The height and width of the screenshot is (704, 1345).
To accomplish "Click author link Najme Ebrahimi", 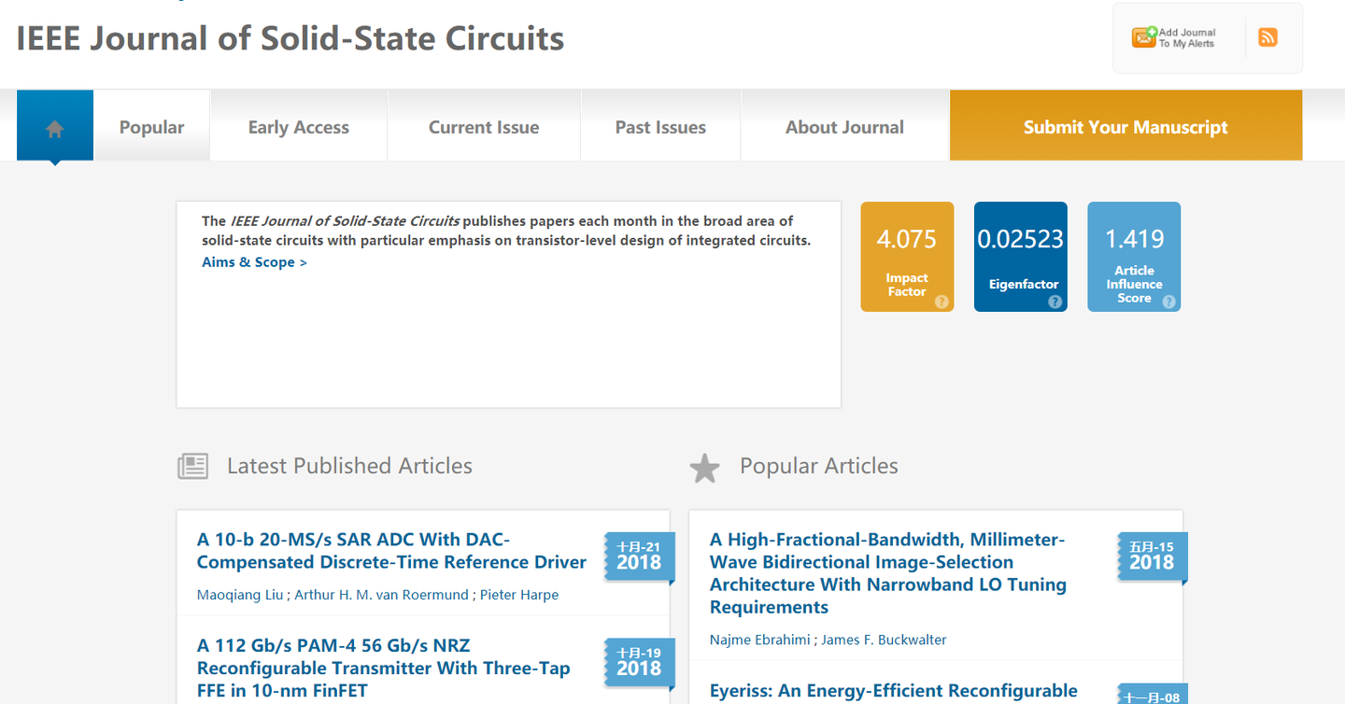I will 759,640.
